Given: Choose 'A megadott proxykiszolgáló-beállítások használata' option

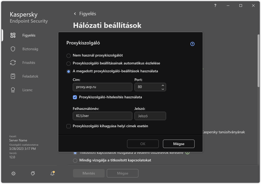Looking at the screenshot, I should (68, 71).
